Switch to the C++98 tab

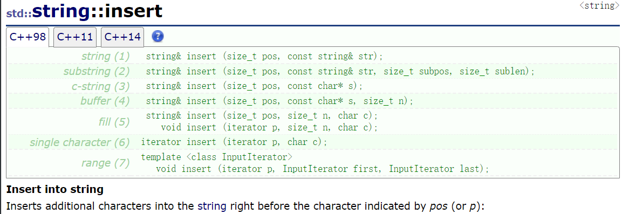pos(28,37)
